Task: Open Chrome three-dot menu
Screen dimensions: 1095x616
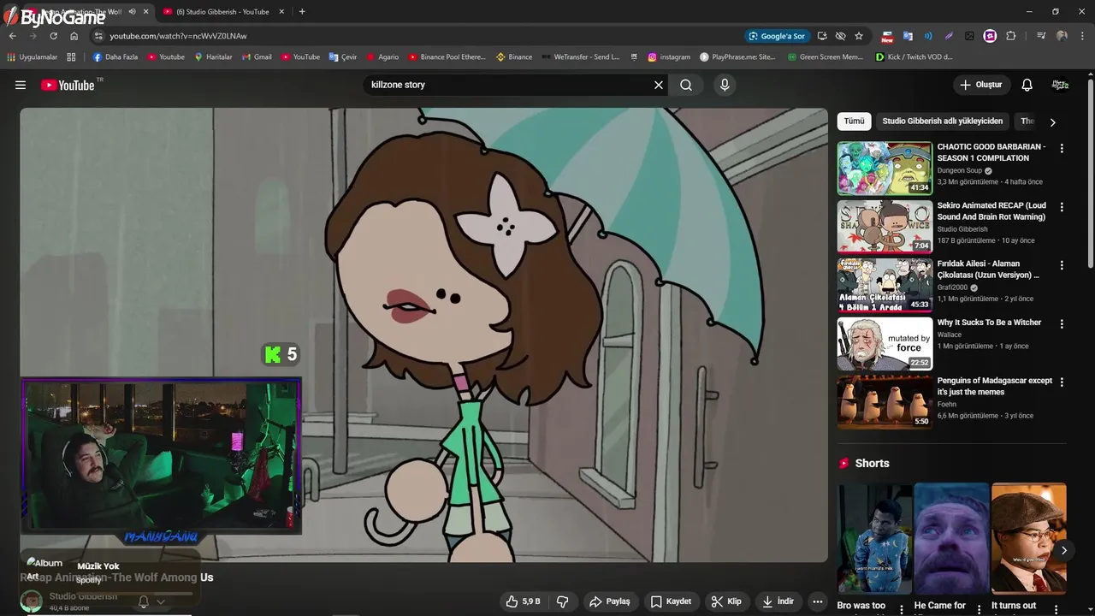Action: tap(1081, 36)
